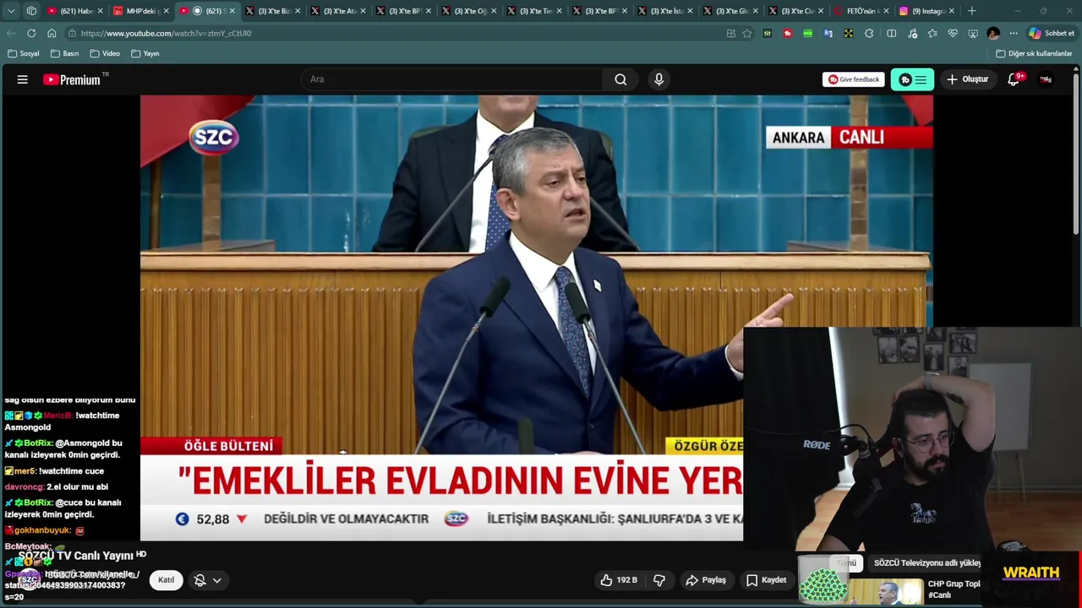The width and height of the screenshot is (1082, 608).
Task: Go back with the browser back arrow
Action: click(11, 33)
